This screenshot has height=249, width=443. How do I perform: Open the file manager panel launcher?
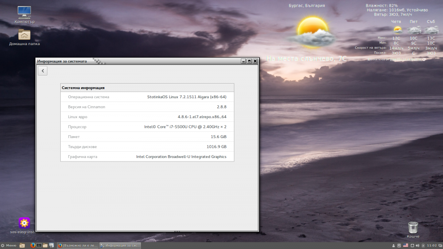pyautogui.click(x=45, y=245)
